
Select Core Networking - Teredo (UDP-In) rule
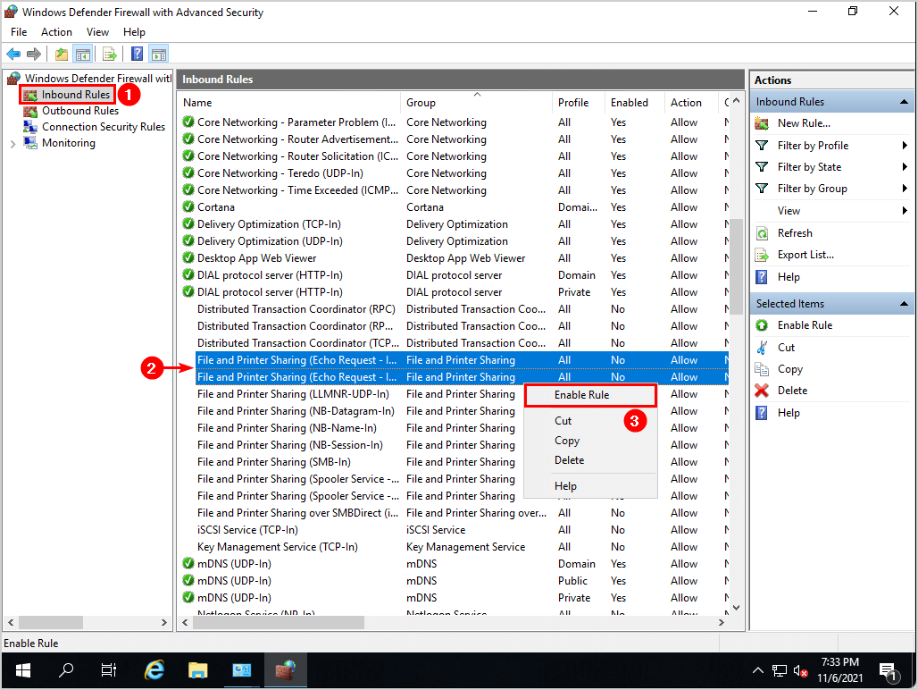[280, 173]
